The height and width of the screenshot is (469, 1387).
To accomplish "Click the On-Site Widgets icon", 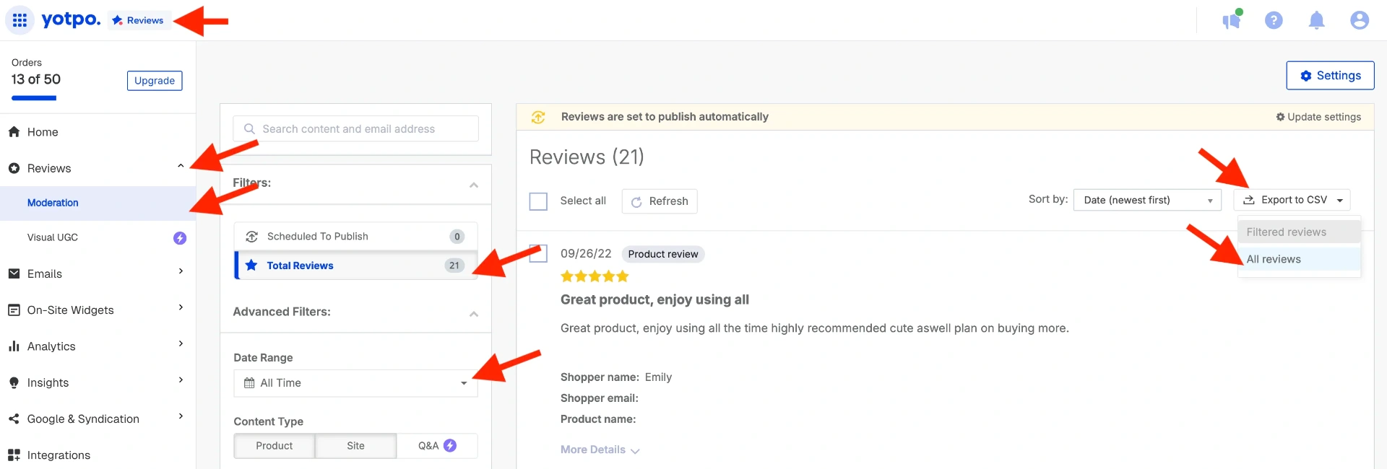I will point(14,310).
